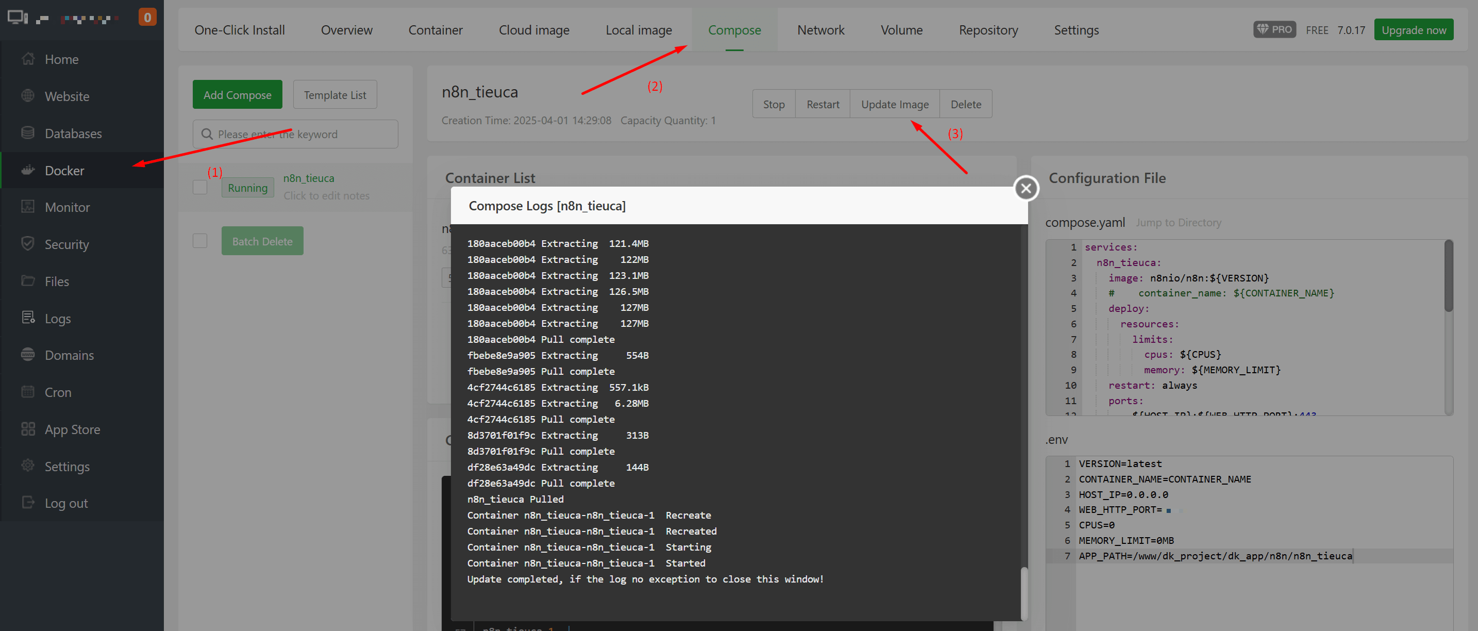Click the App Store grid icon
This screenshot has height=631, width=1478.
point(27,429)
